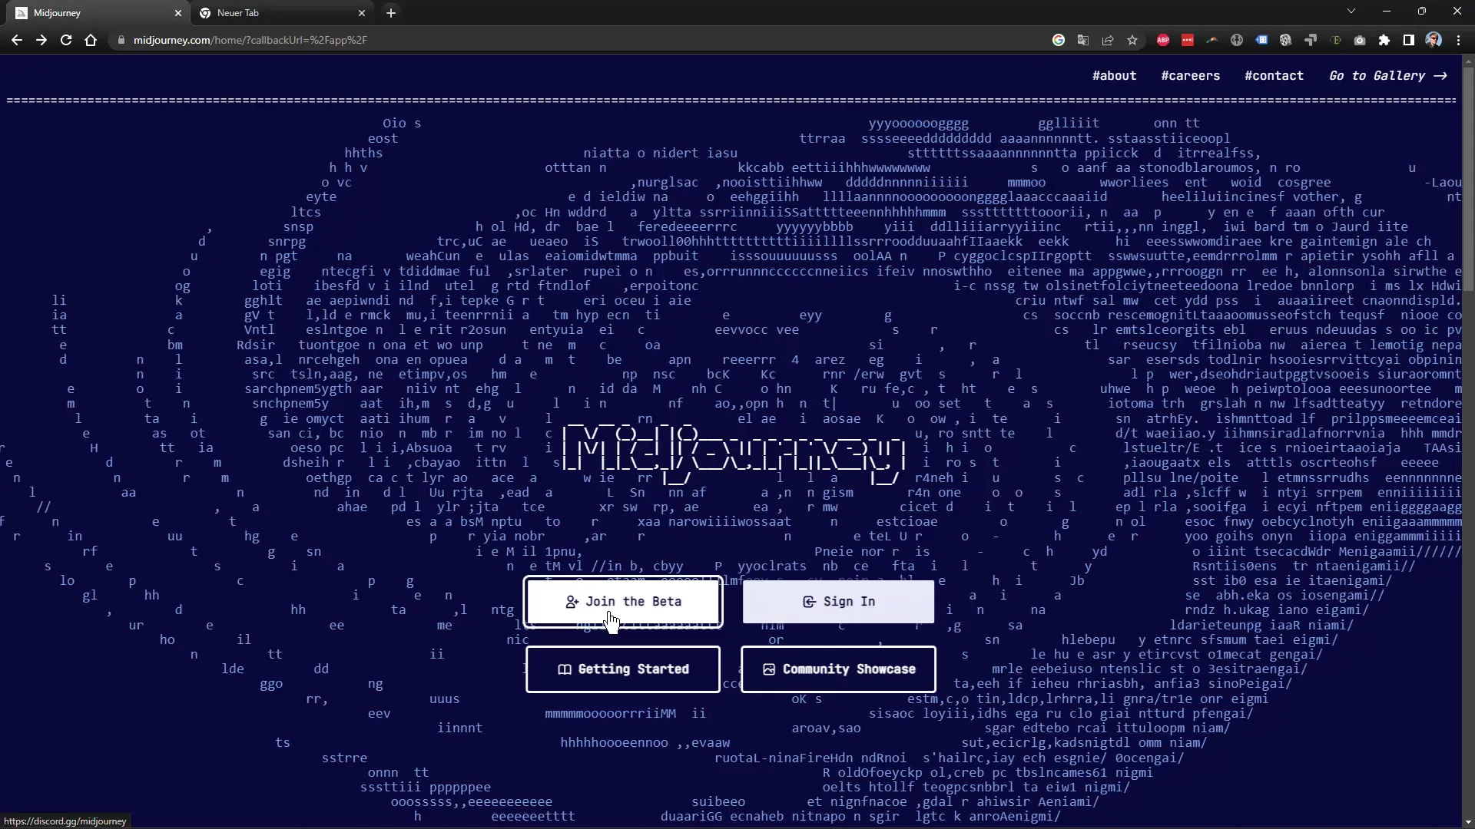Open the Adblock Plus extension
The height and width of the screenshot is (829, 1475).
(1163, 40)
